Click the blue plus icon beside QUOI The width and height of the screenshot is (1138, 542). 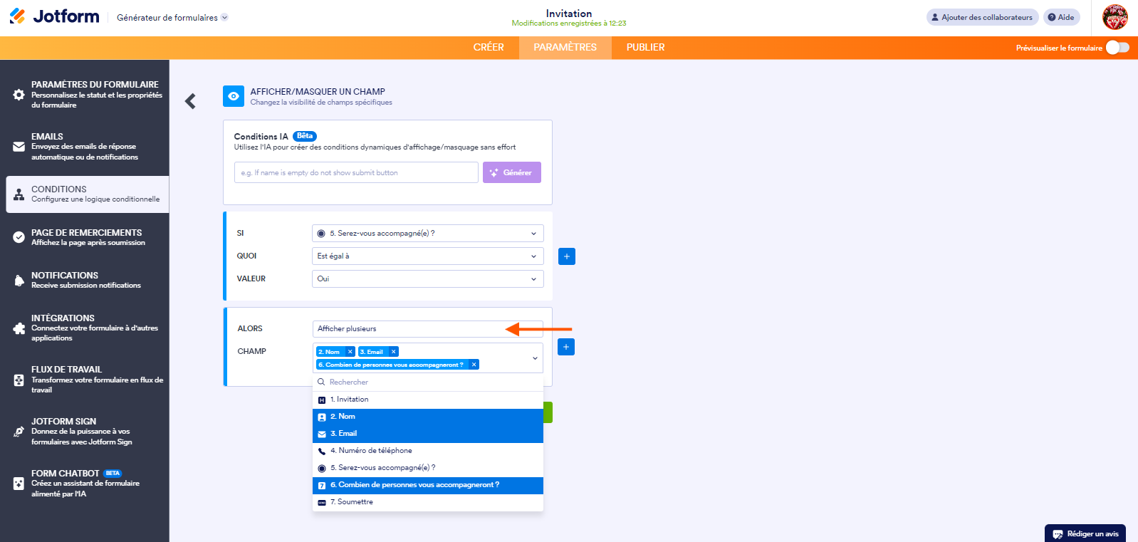coord(566,256)
